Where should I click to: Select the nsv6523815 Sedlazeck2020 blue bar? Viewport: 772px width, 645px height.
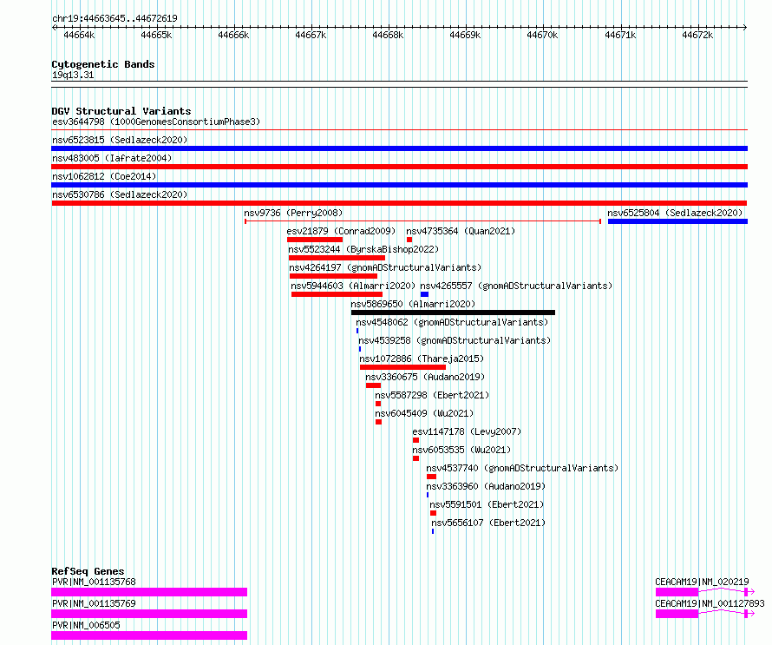tap(399, 148)
